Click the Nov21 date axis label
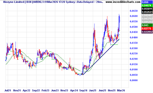The image size is (153, 93). tap(17, 90)
